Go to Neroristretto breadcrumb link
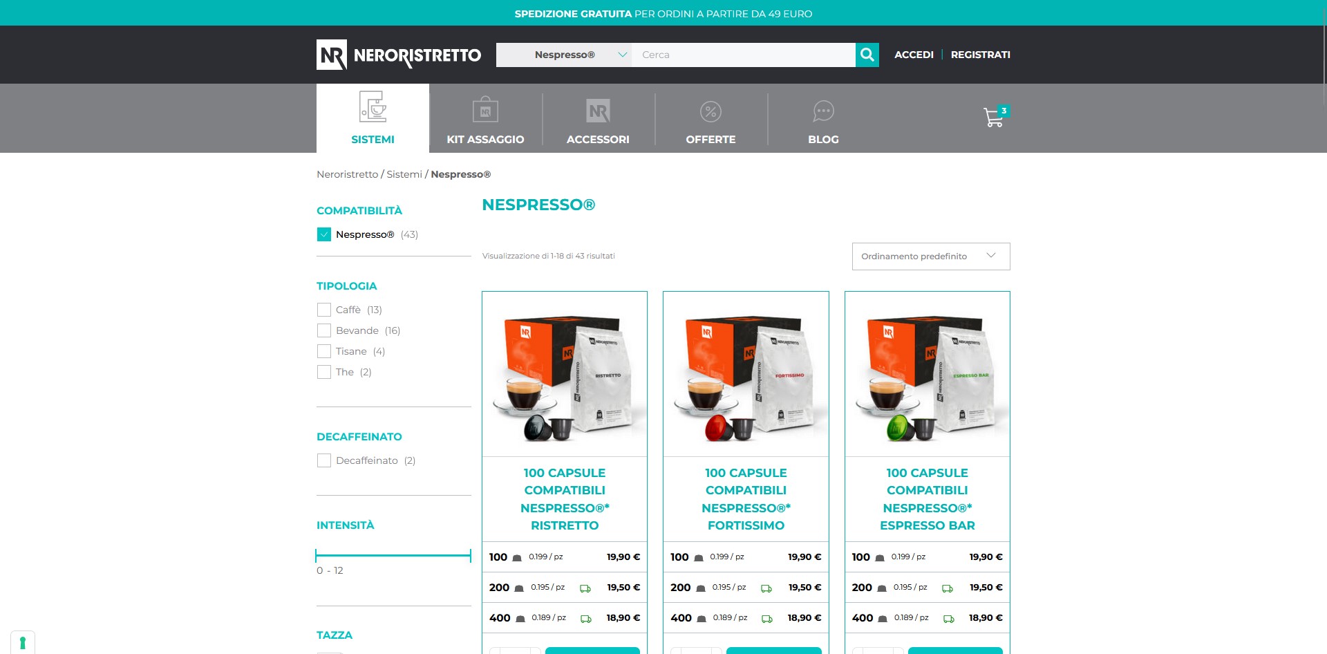The image size is (1327, 654). [x=347, y=174]
